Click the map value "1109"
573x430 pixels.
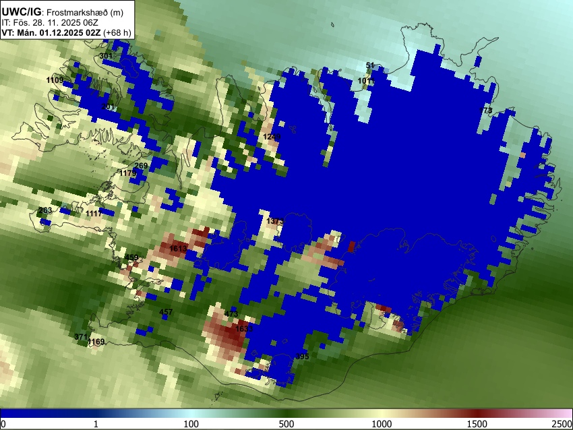[x=55, y=80]
